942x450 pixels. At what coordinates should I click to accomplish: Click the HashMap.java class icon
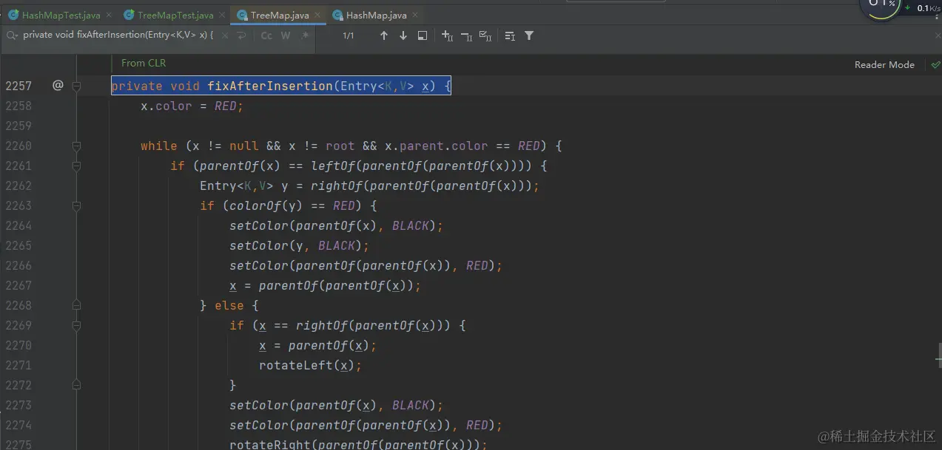tap(337, 15)
